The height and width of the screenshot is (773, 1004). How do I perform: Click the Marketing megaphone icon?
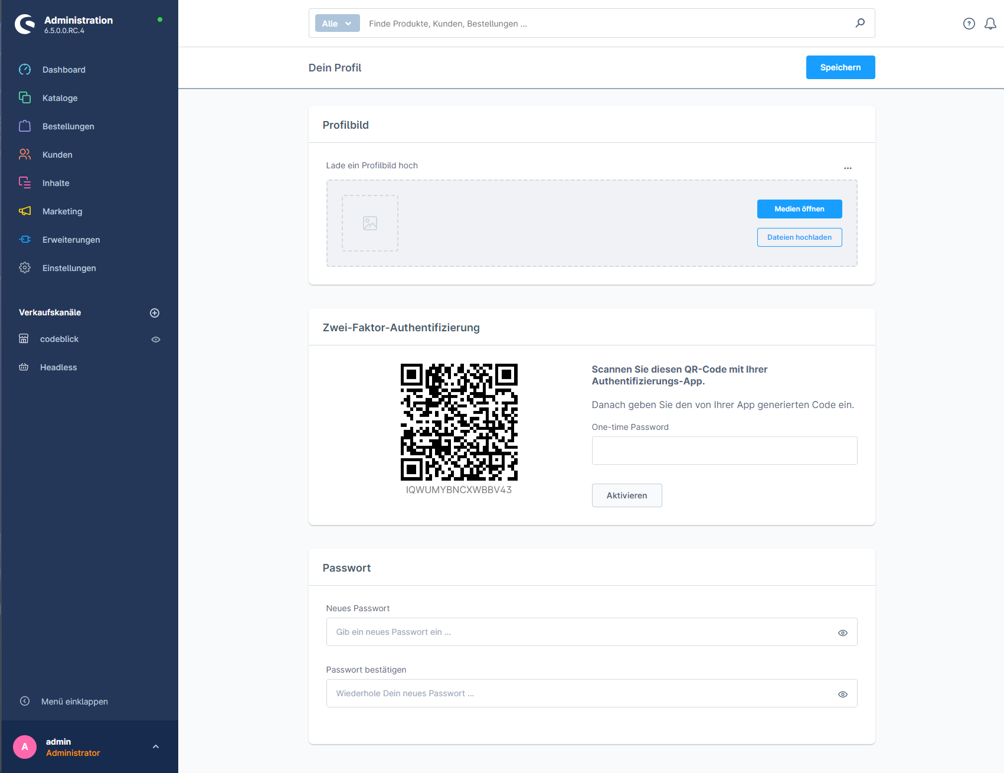pyautogui.click(x=25, y=211)
